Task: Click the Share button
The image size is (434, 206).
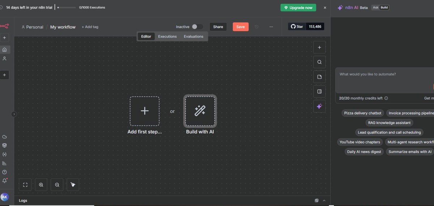Action: [218, 27]
